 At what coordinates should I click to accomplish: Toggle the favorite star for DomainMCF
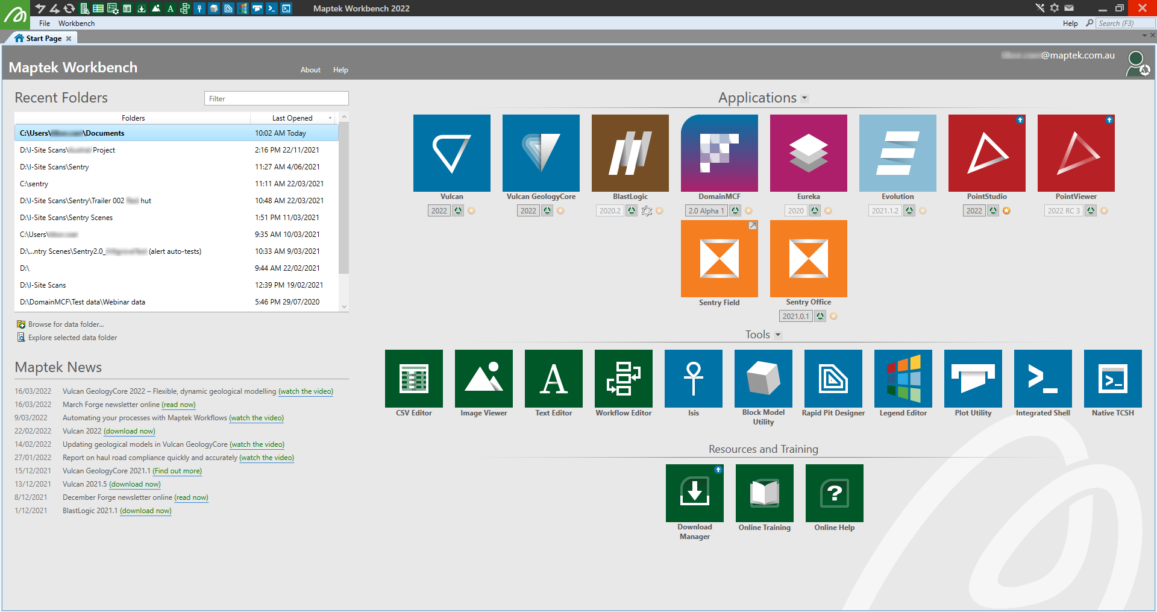tap(748, 211)
